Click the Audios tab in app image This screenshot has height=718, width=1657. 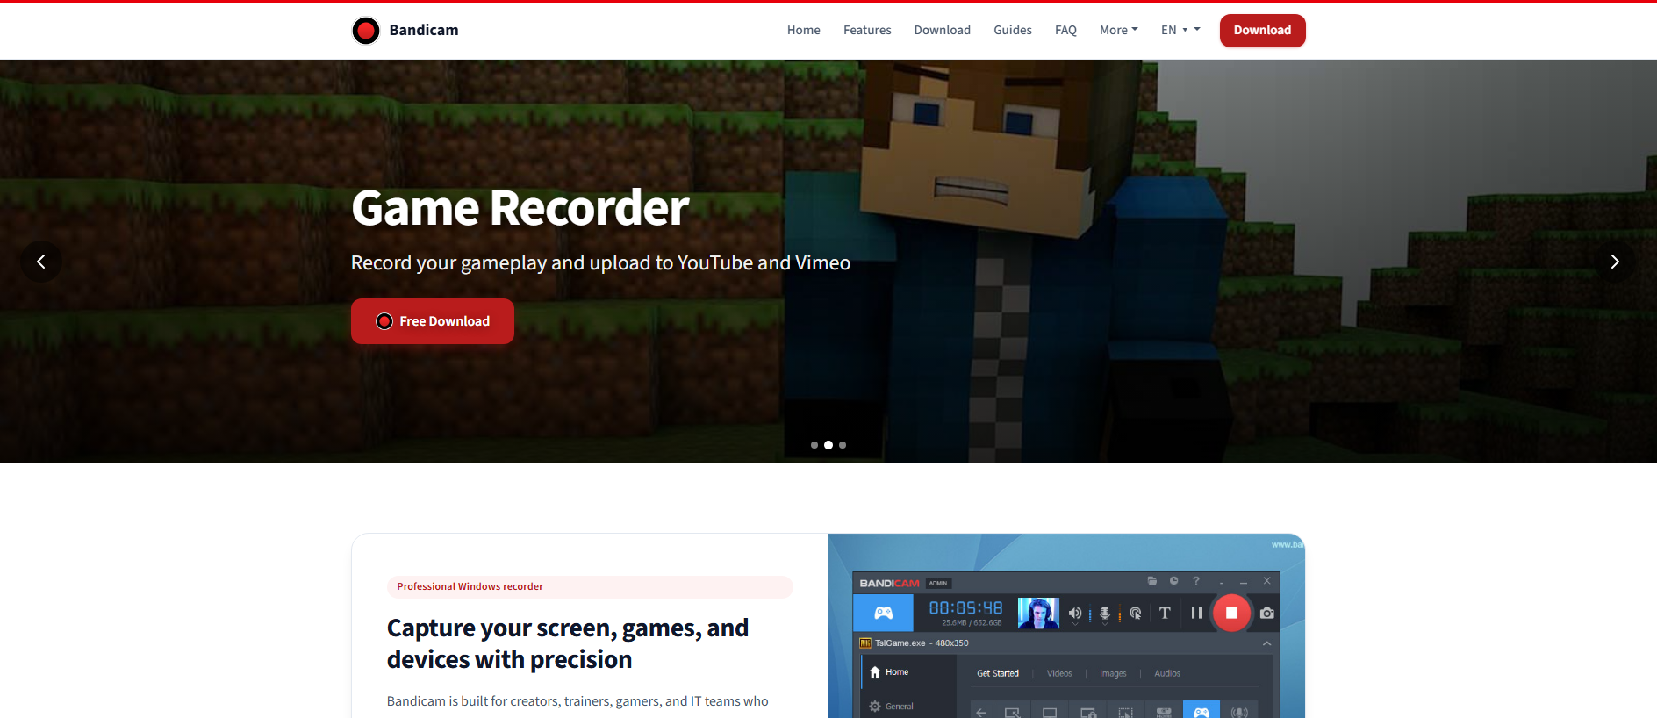[1167, 673]
